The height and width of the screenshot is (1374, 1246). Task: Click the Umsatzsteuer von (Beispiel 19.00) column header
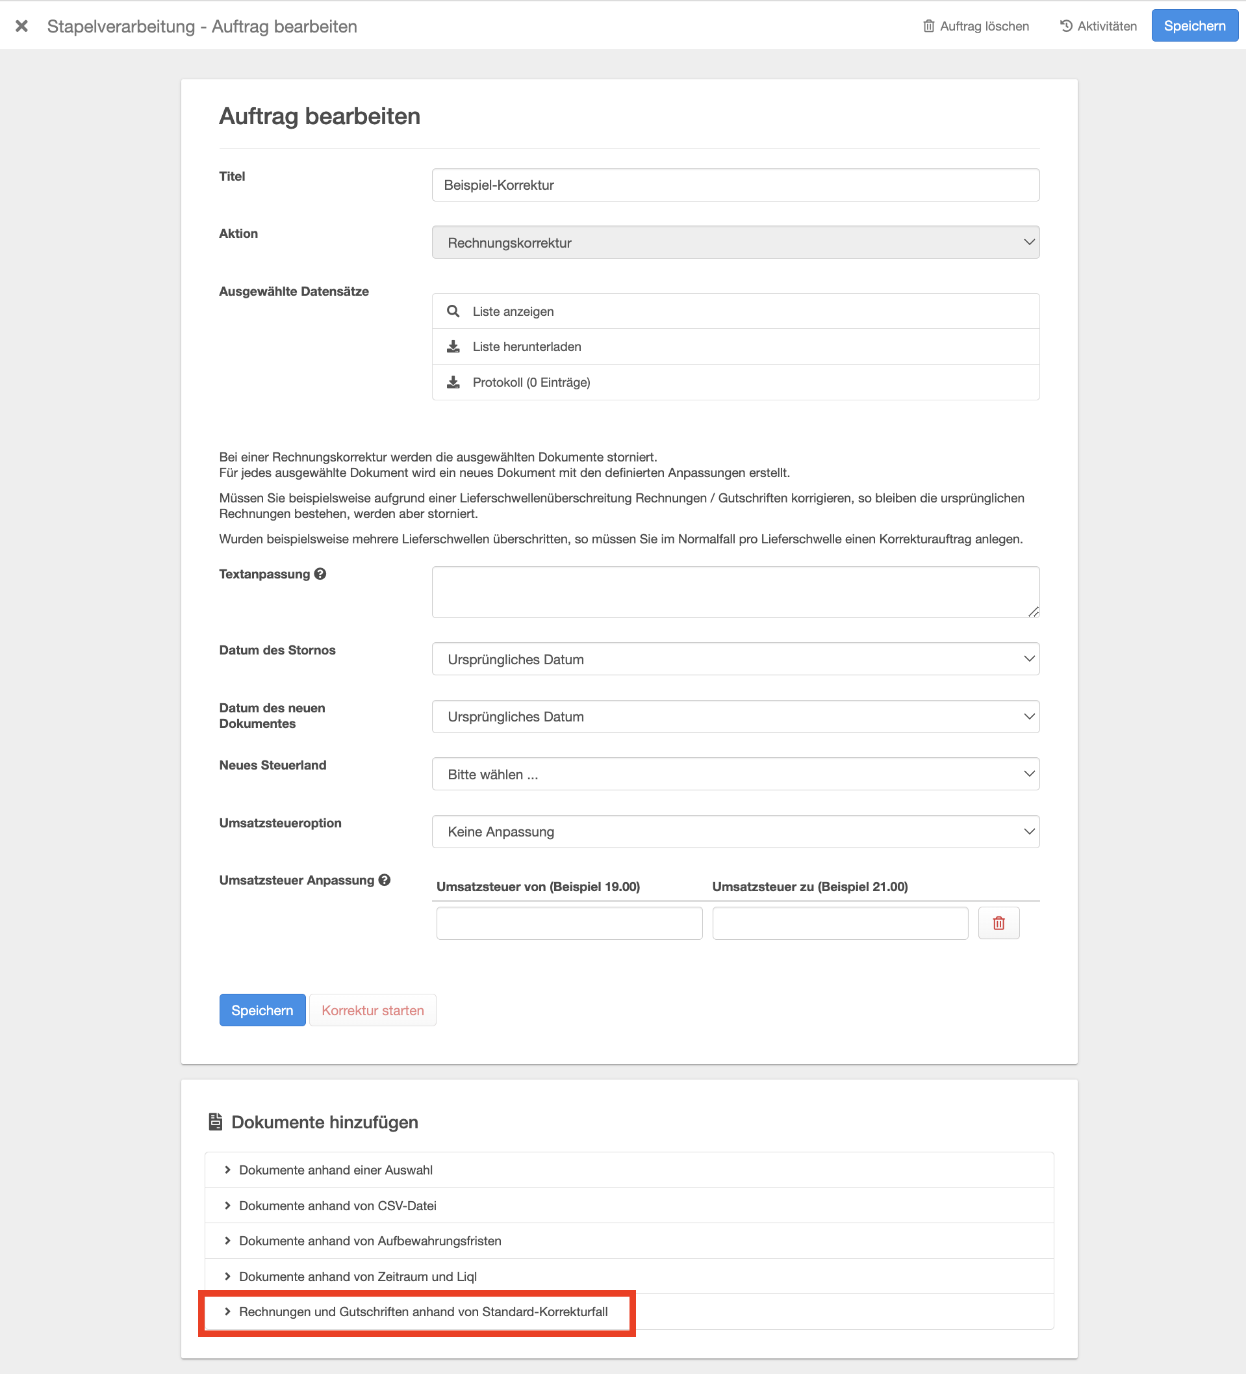538,886
